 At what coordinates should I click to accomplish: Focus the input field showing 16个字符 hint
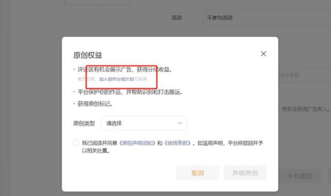pos(305,75)
